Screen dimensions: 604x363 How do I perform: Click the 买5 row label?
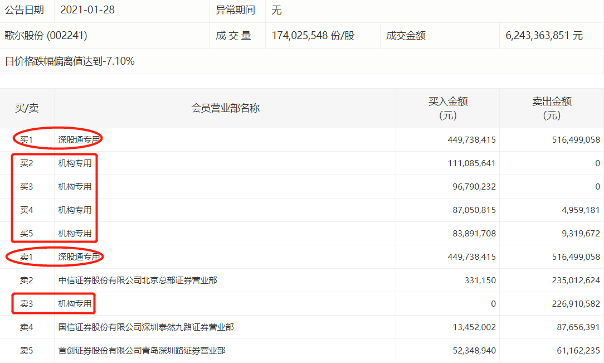(x=27, y=234)
